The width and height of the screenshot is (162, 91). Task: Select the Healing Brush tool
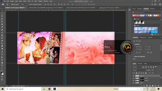(x=2, y=30)
